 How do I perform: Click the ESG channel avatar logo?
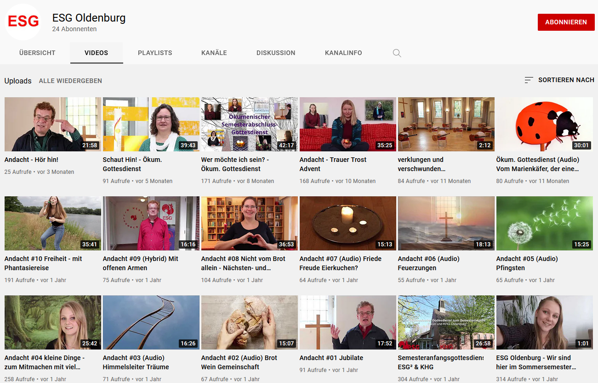(23, 22)
